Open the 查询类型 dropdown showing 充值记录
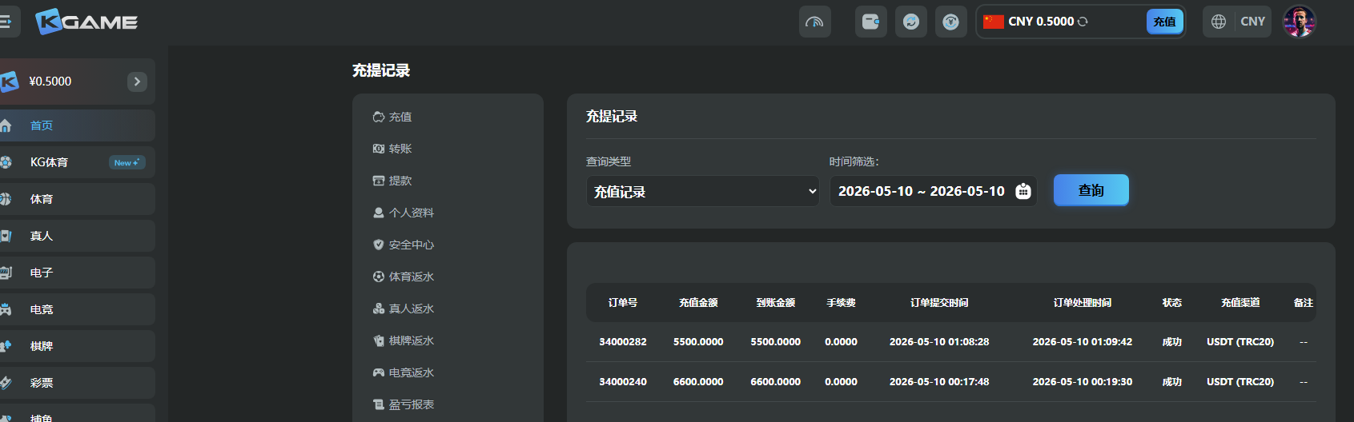 702,191
